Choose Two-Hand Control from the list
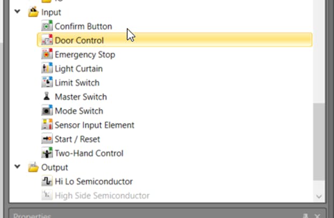334x218 pixels. (89, 153)
